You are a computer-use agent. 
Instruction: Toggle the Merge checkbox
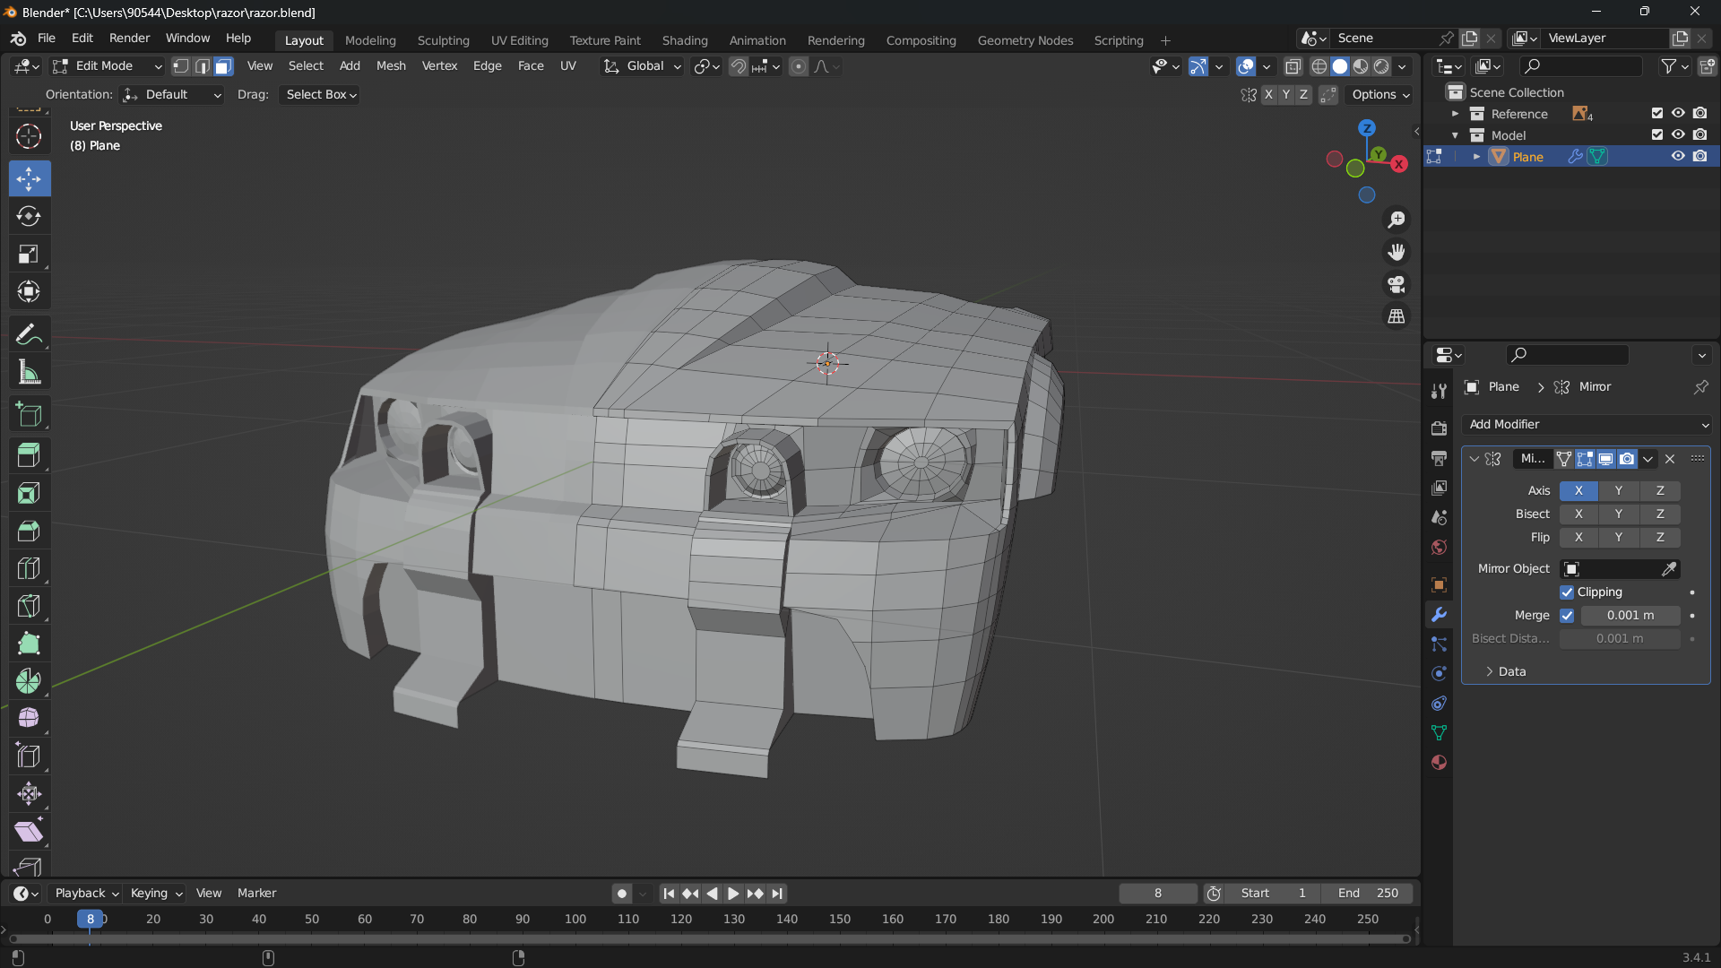(x=1567, y=616)
